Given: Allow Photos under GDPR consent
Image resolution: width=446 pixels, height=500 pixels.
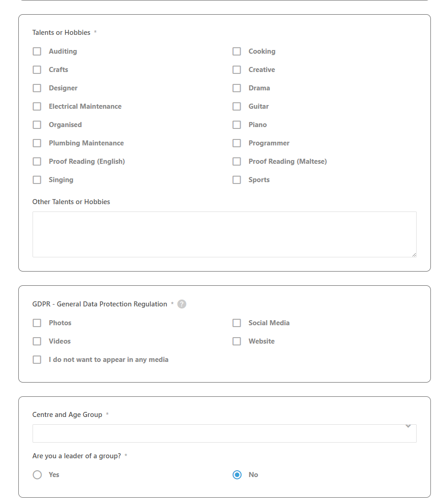Looking at the screenshot, I should [37, 323].
